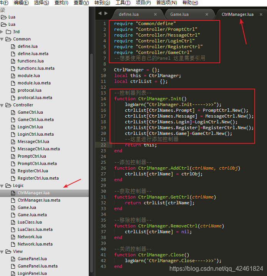Click the LuaClass.lua file icon
The width and height of the screenshot is (267, 276).
click(x=13, y=222)
